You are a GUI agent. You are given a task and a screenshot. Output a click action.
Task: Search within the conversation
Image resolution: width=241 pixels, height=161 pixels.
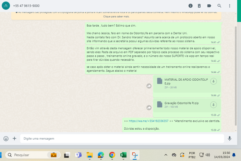point(219,6)
